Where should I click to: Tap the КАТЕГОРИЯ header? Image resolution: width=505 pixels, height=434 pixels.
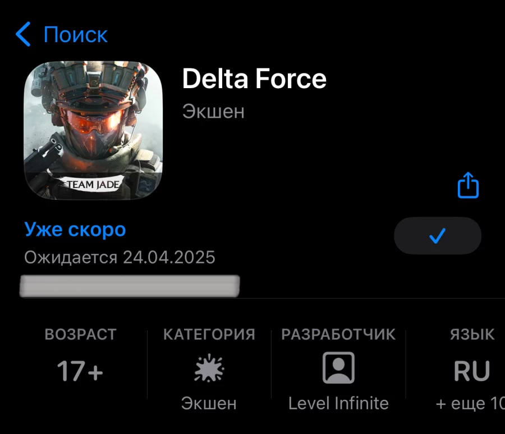[209, 335]
